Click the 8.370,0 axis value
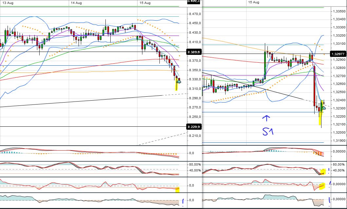347x209 pixels. [x=195, y=61]
